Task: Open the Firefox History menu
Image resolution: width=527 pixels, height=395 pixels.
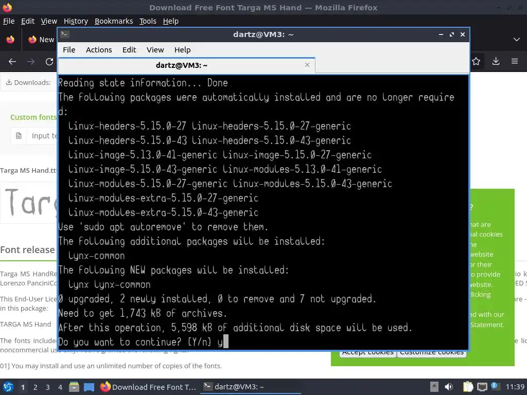Action: 76,21
